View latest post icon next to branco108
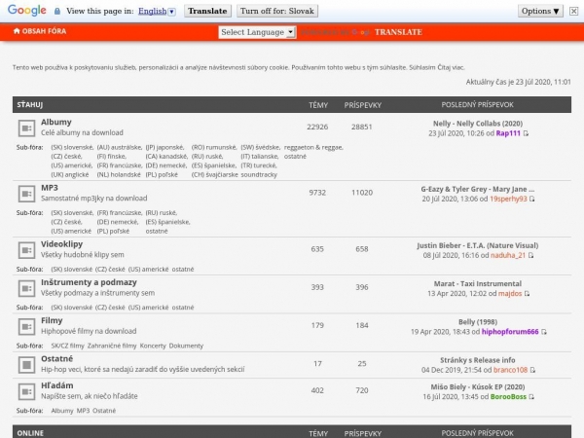 pyautogui.click(x=532, y=370)
